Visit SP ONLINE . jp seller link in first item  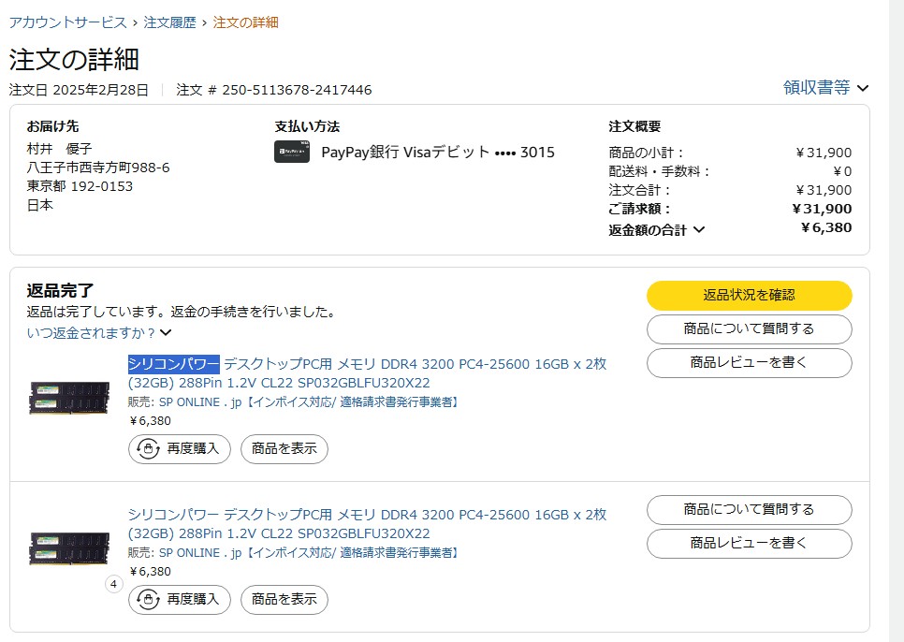tap(200, 402)
